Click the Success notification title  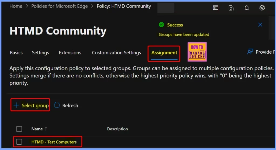[175, 25]
